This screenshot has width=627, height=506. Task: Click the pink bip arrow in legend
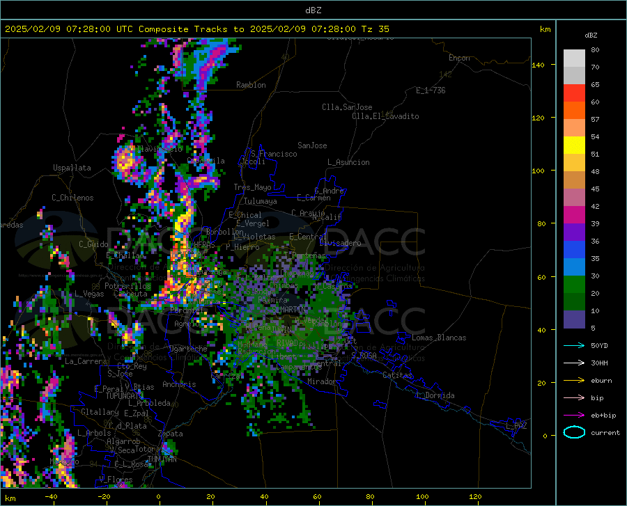pyautogui.click(x=574, y=398)
